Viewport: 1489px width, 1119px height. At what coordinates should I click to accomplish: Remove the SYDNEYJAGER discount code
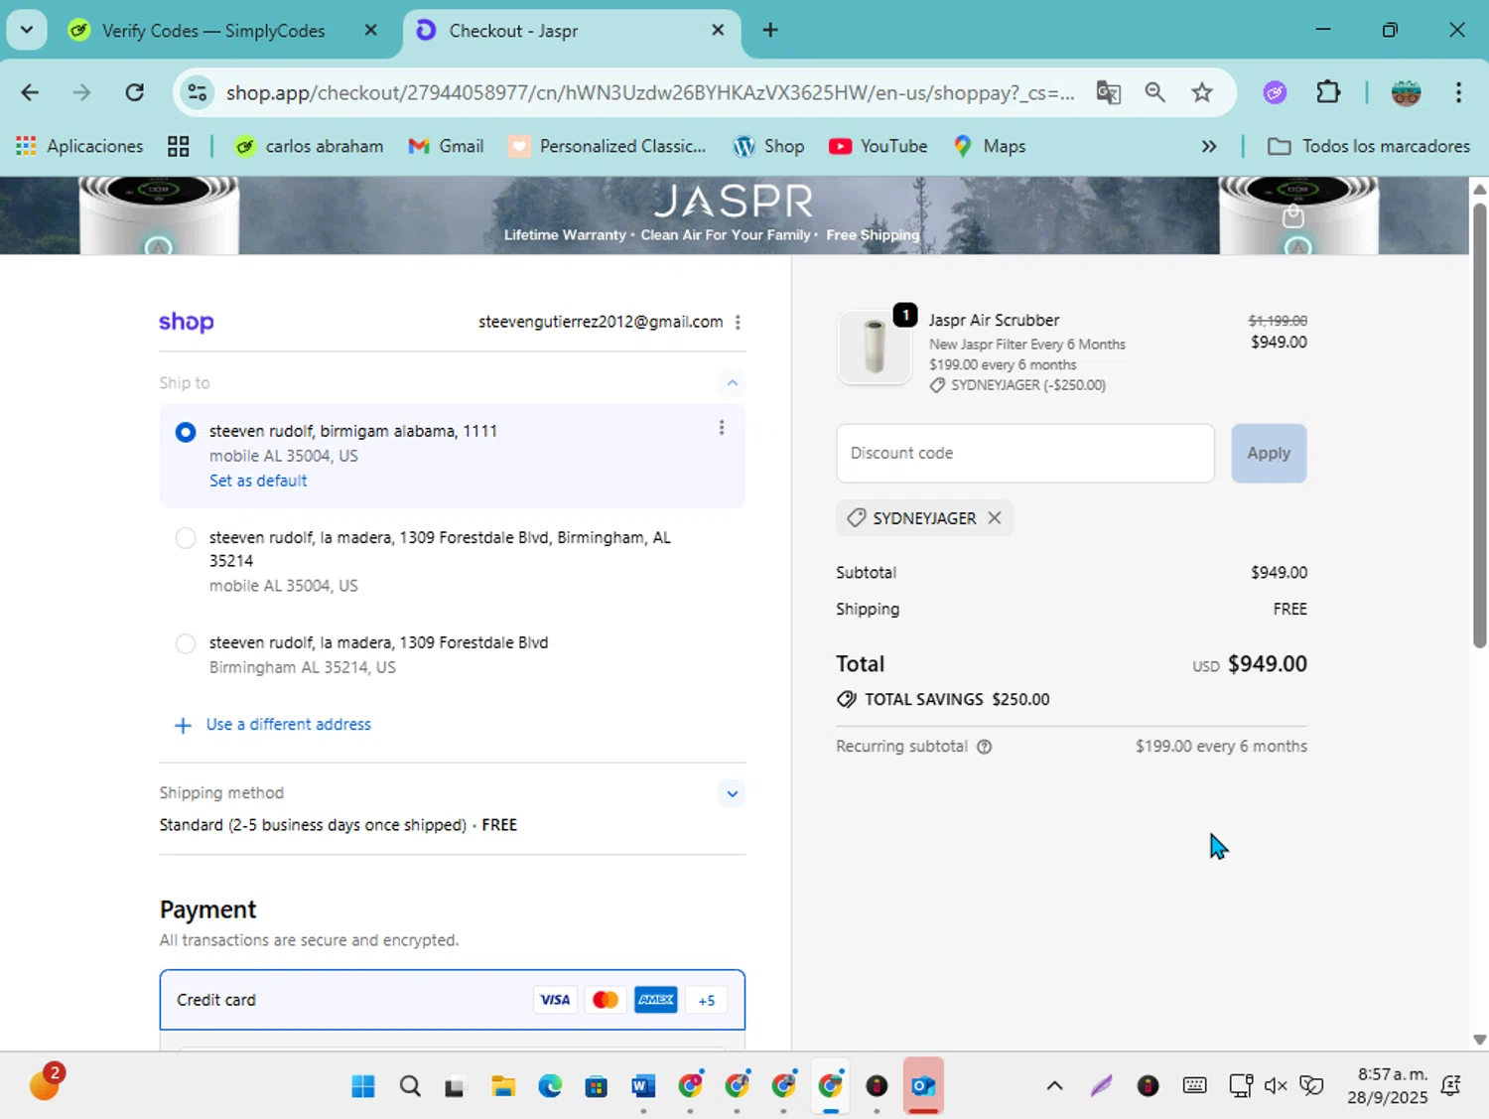point(995,518)
